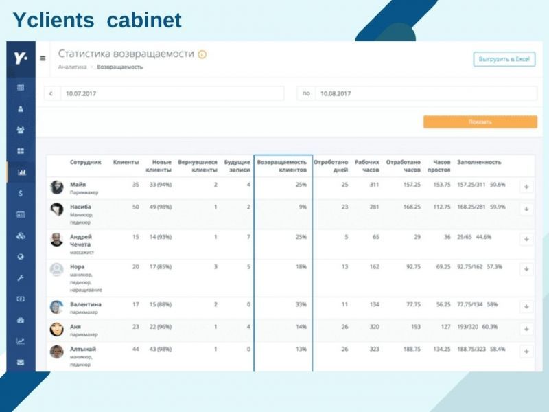Viewport: 549px width, 412px height.
Task: Click the Аналитика breadcrumb link
Action: (x=72, y=67)
